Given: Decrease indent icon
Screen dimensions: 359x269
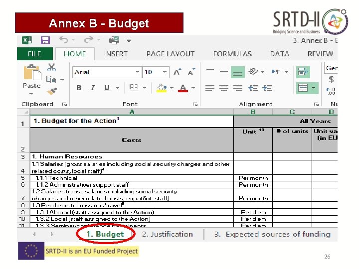Looking at the screenshot, I should tap(253, 88).
